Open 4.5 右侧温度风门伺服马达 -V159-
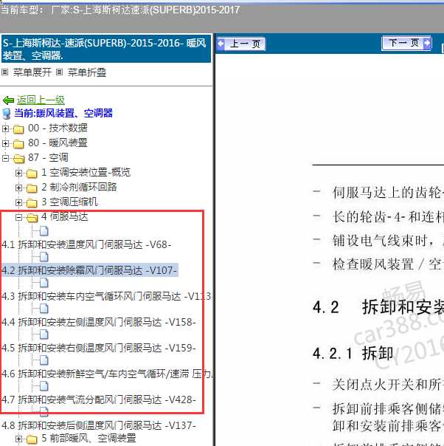The width and height of the screenshot is (444, 446). [99, 349]
